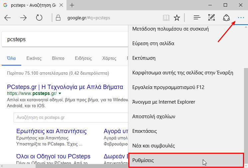Open Make a Web Note pen icon
Image resolution: width=248 pixels, height=168 pixels.
211,18
